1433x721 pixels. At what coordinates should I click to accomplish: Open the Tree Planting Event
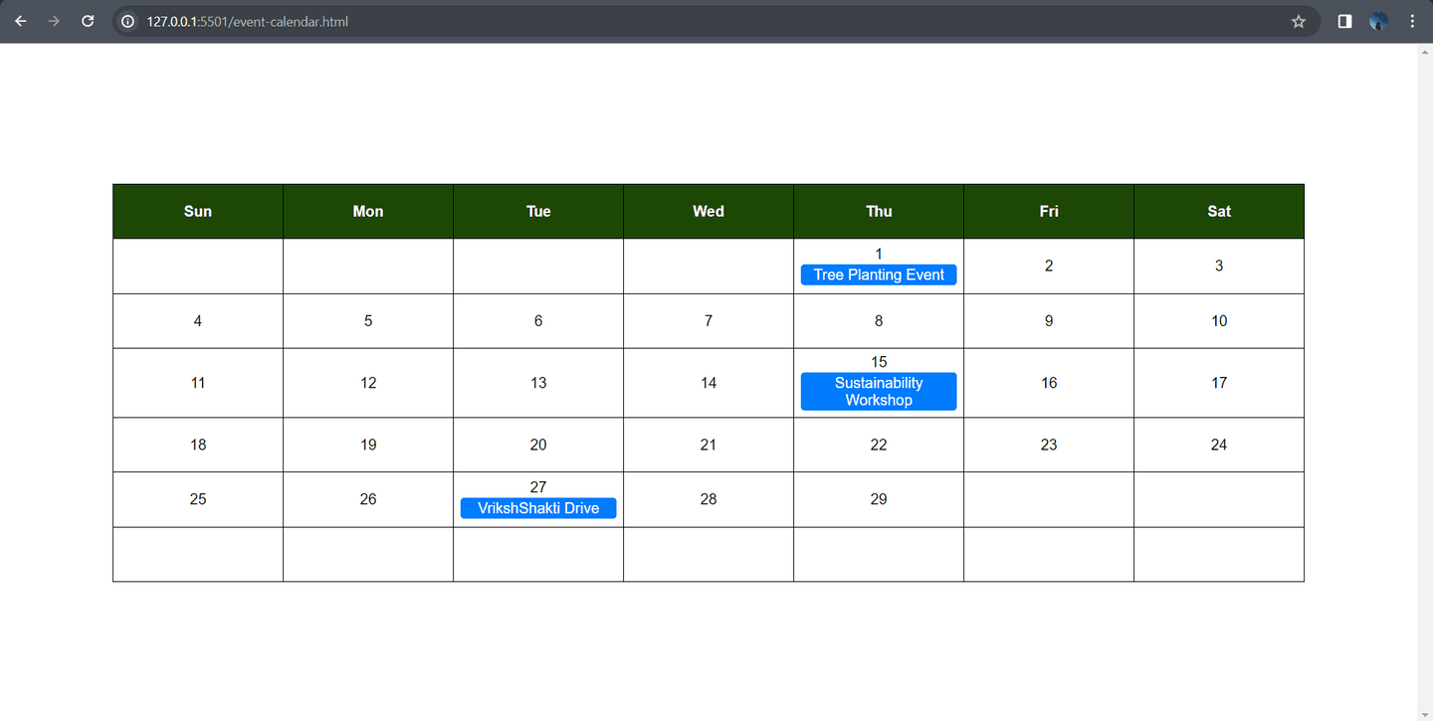(879, 274)
